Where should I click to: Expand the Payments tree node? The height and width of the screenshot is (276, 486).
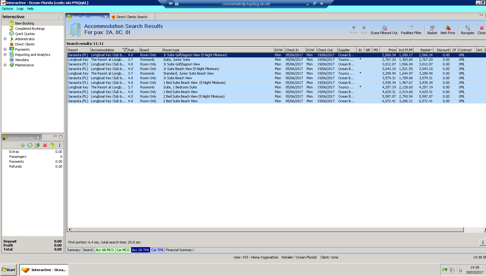pos(5,49)
